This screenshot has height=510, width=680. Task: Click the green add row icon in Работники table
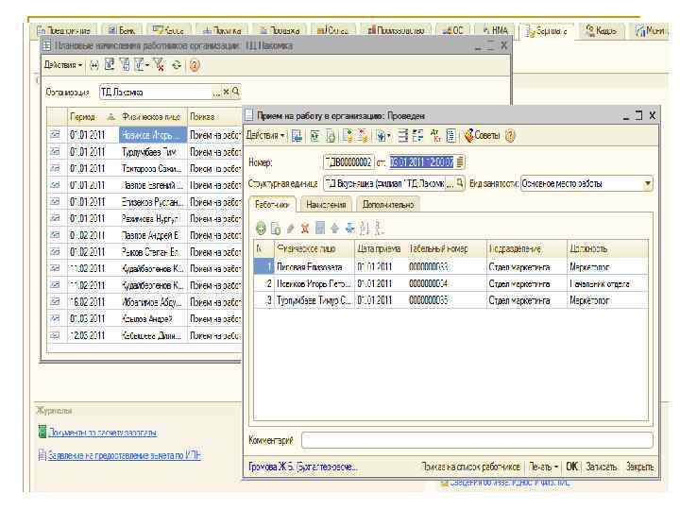point(261,228)
